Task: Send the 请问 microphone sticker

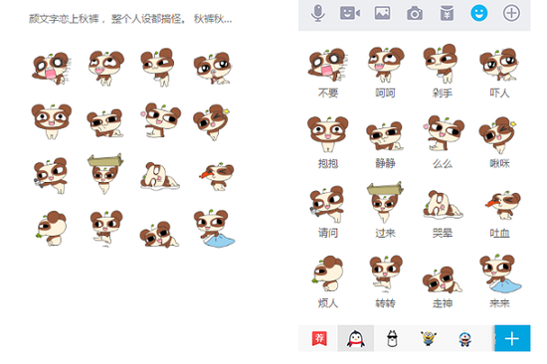Action: [327, 204]
